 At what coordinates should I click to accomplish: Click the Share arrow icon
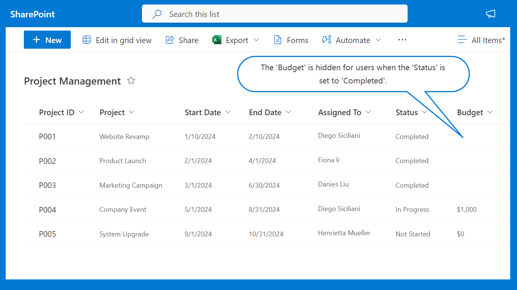click(170, 40)
